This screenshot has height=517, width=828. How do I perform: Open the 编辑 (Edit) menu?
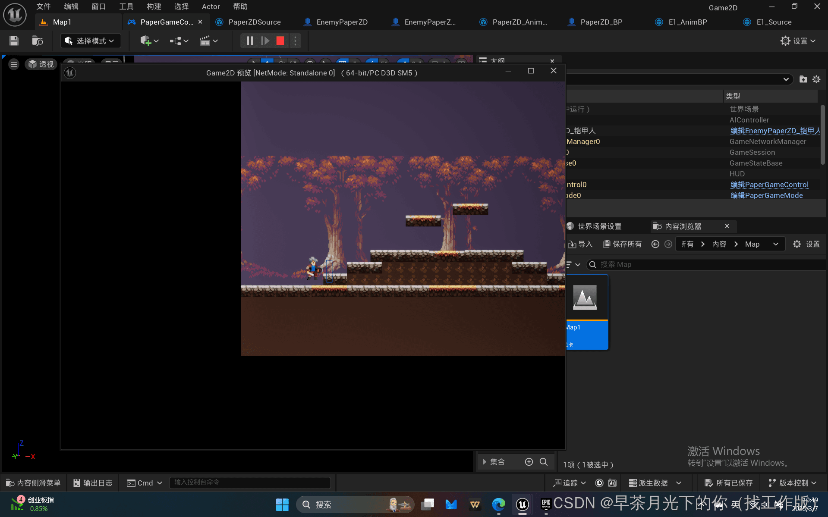[71, 6]
